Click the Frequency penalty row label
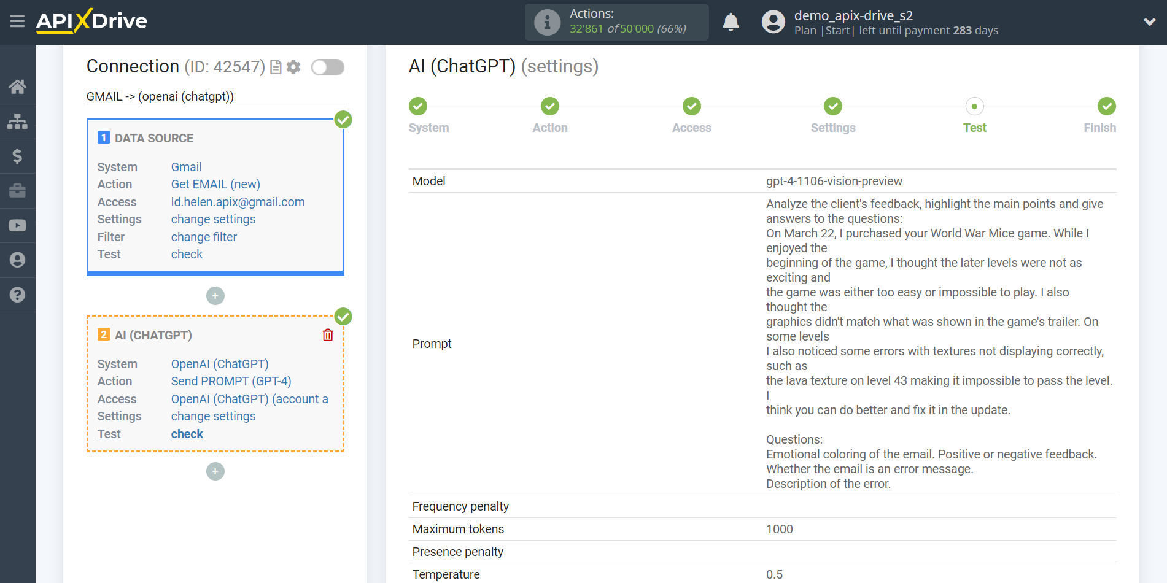 (x=460, y=506)
